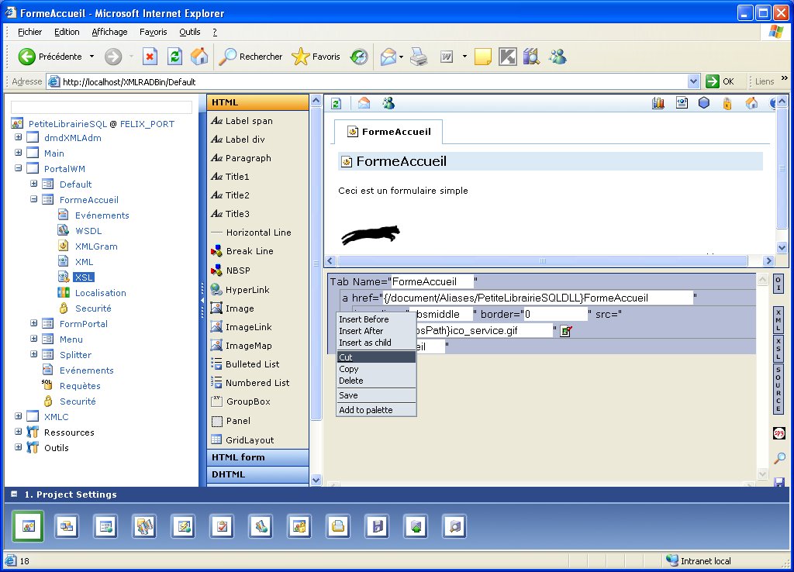This screenshot has width=794, height=572.
Task: Open the History toolbar icon
Action: click(359, 57)
